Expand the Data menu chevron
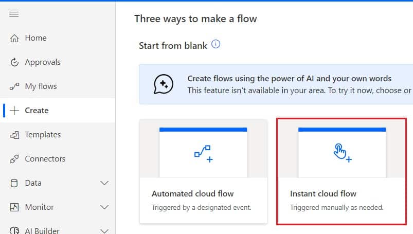Viewport: 413px width, 234px height. pyautogui.click(x=104, y=183)
